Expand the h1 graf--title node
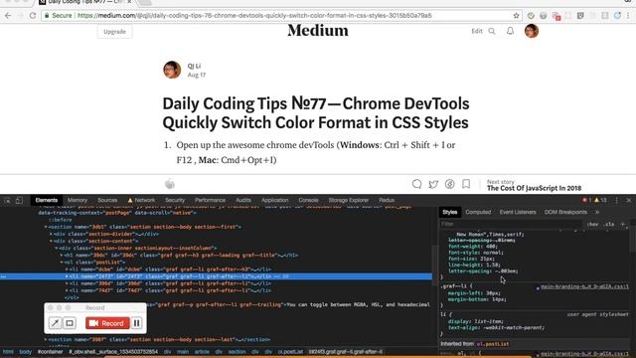This screenshot has height=358, width=636. click(x=62, y=256)
